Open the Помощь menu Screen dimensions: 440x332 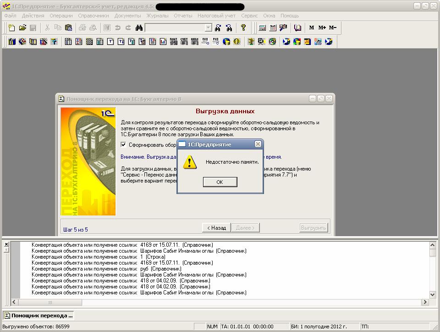pyautogui.click(x=290, y=16)
